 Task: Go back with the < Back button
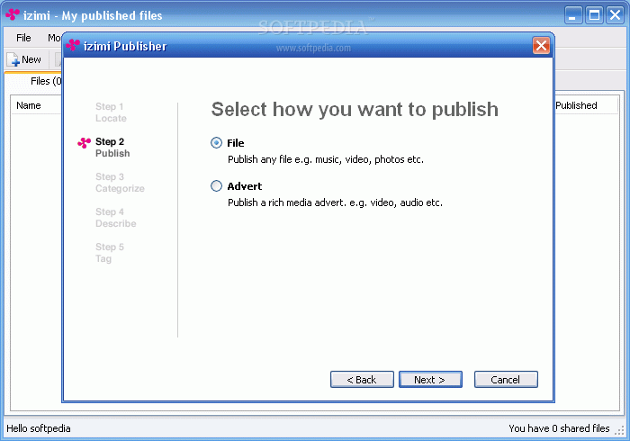coord(362,380)
